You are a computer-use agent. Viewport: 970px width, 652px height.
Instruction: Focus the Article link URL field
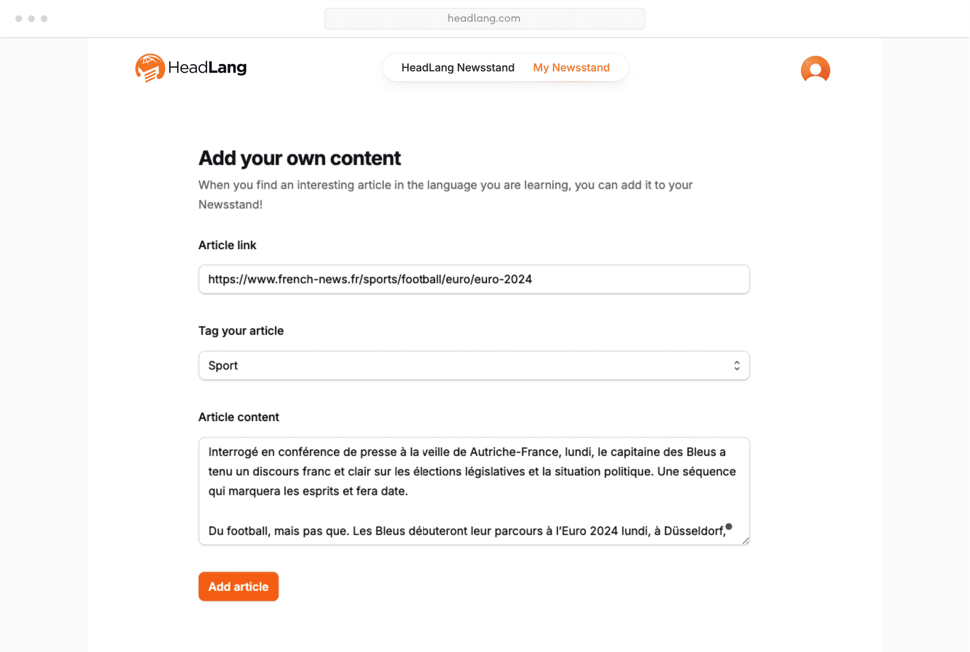pos(473,279)
